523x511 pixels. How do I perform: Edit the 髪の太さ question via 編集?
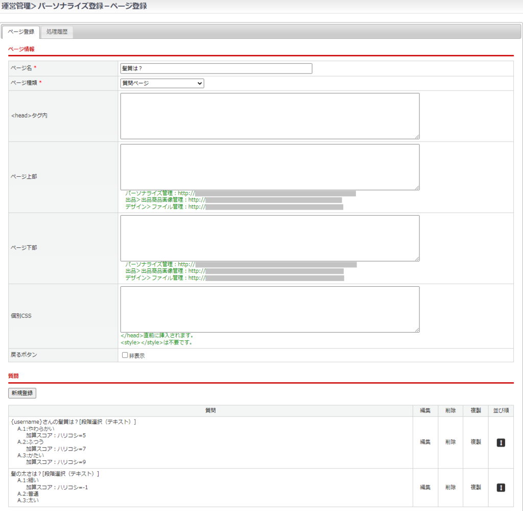(425, 487)
